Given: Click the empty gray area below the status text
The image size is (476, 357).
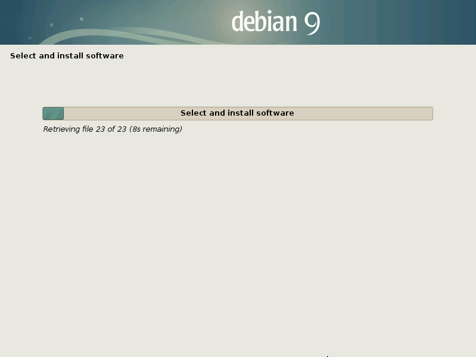Looking at the screenshot, I should point(238,238).
